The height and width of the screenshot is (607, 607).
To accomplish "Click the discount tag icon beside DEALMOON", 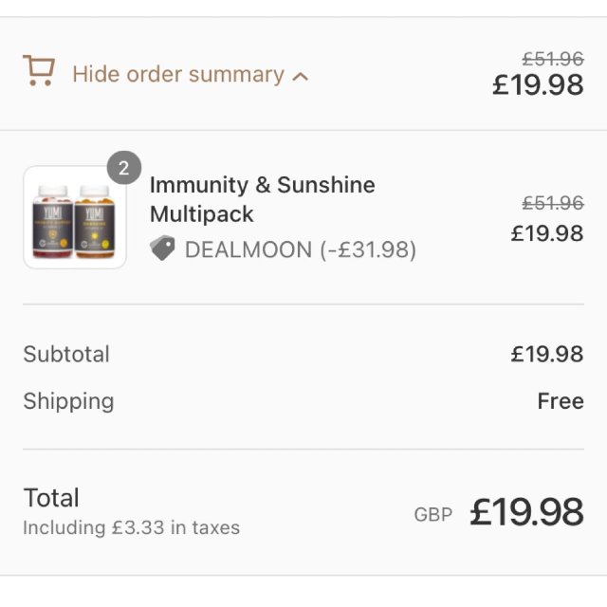I will 162,249.
